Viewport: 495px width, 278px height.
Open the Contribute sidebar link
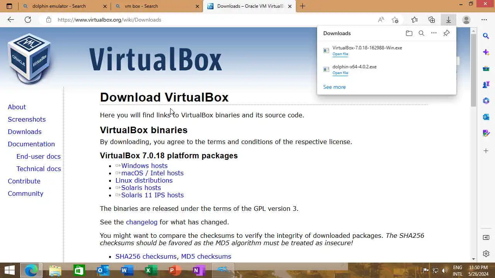pos(24,181)
